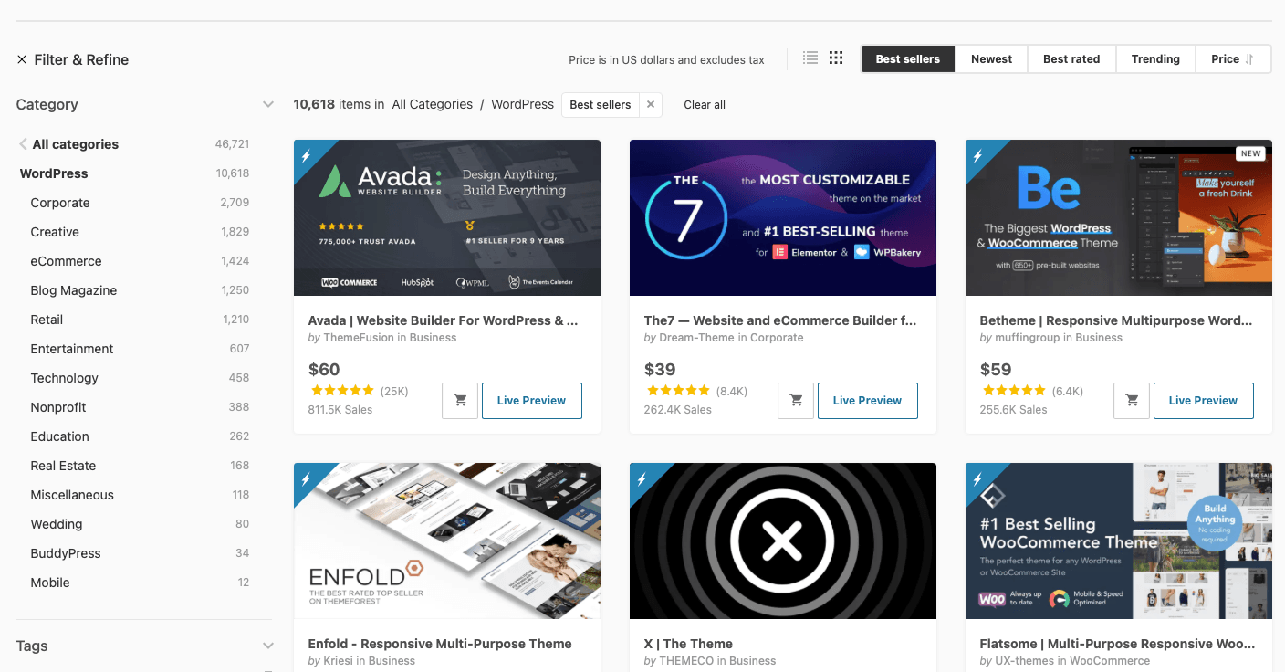Switch to list view layout

[810, 58]
